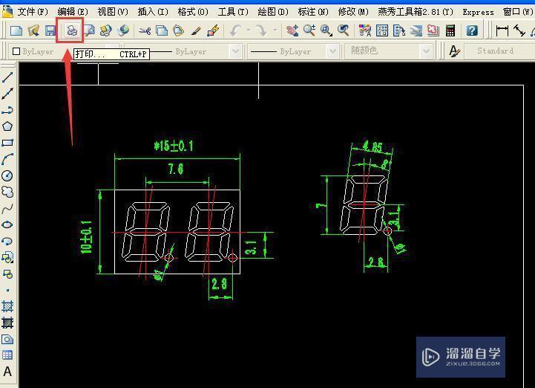The height and width of the screenshot is (388, 535).
Task: Click the Undo arrow icon
Action: pyautogui.click(x=235, y=30)
